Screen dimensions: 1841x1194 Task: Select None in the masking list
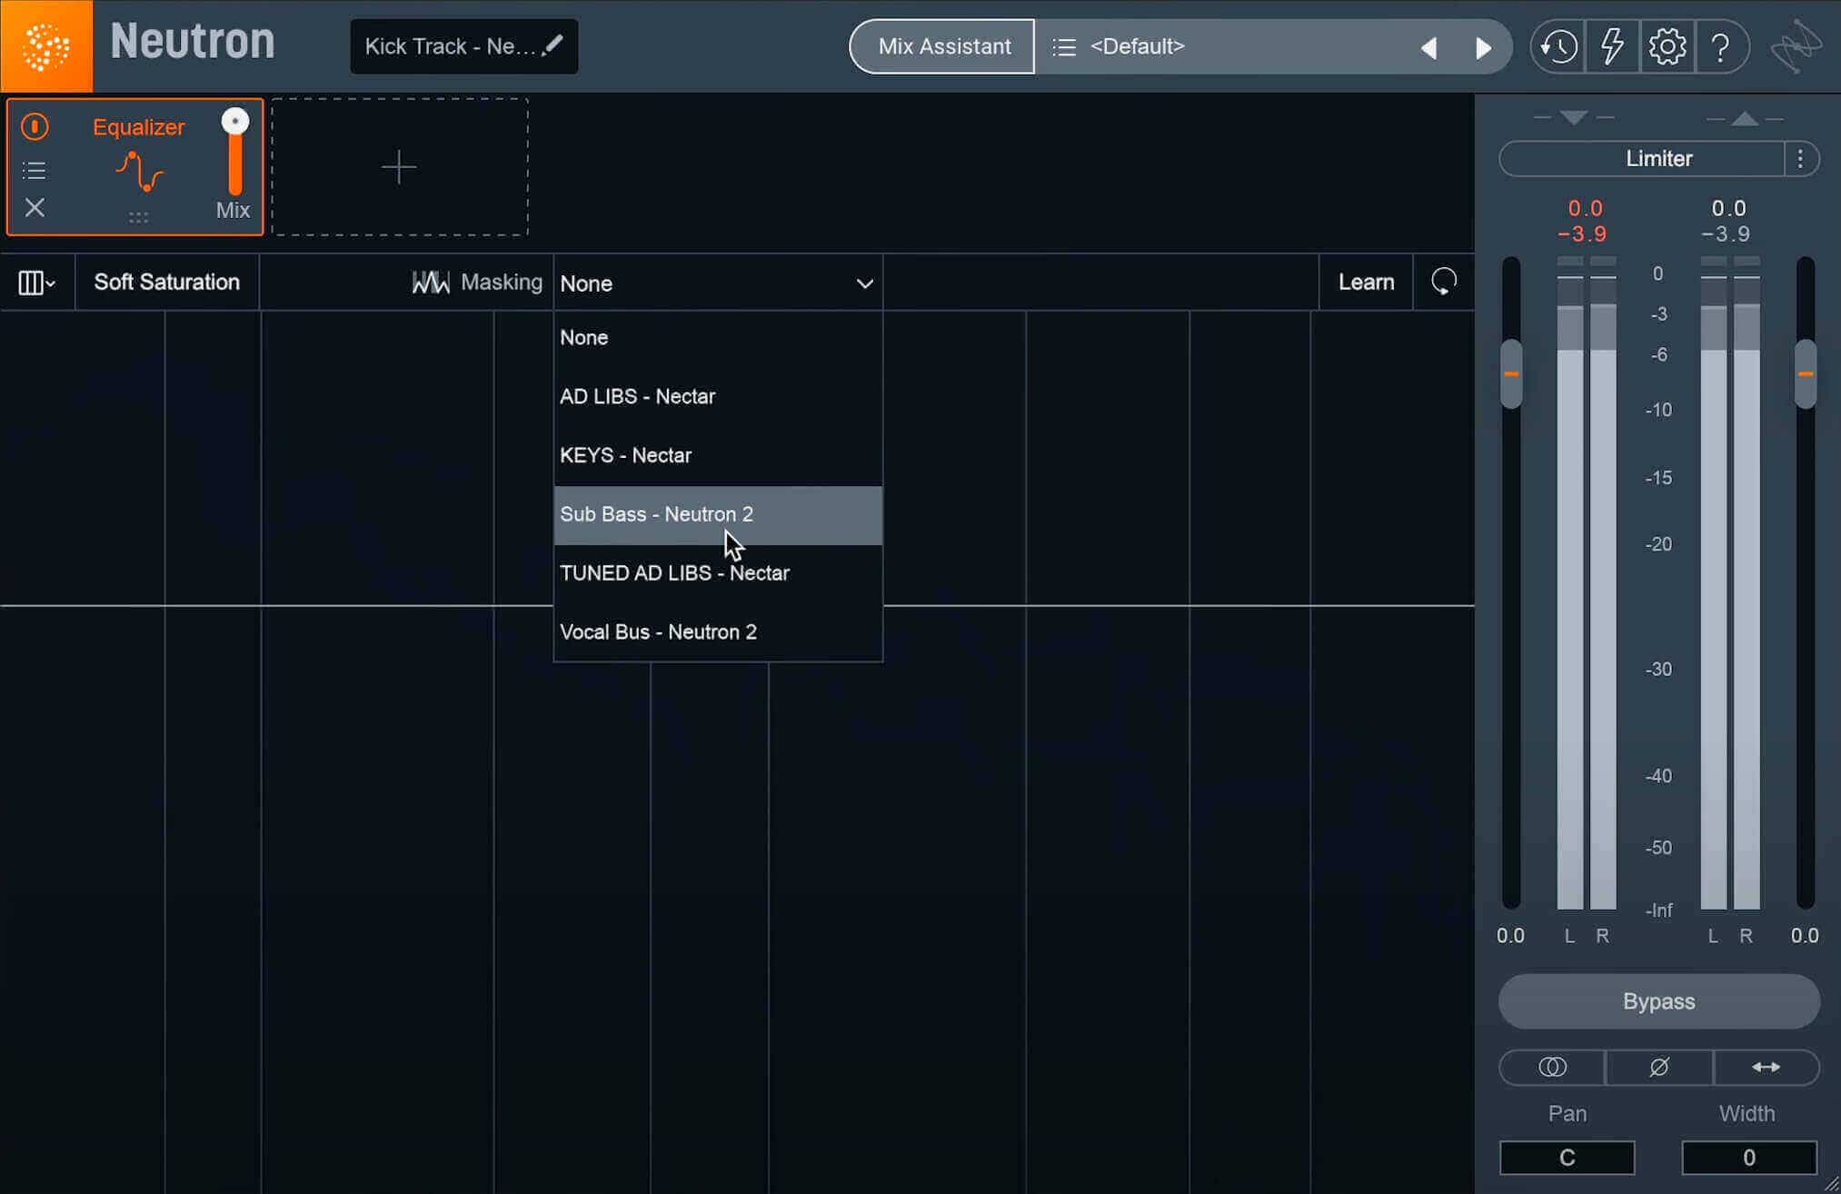718,338
